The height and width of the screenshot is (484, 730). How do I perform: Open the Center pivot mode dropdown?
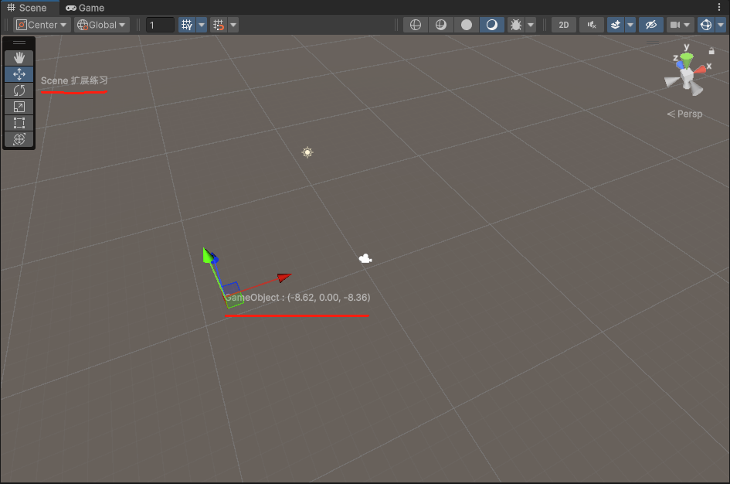pyautogui.click(x=42, y=25)
